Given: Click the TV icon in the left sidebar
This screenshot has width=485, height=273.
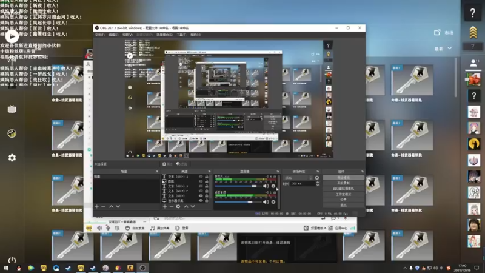Looking at the screenshot, I should point(12,109).
